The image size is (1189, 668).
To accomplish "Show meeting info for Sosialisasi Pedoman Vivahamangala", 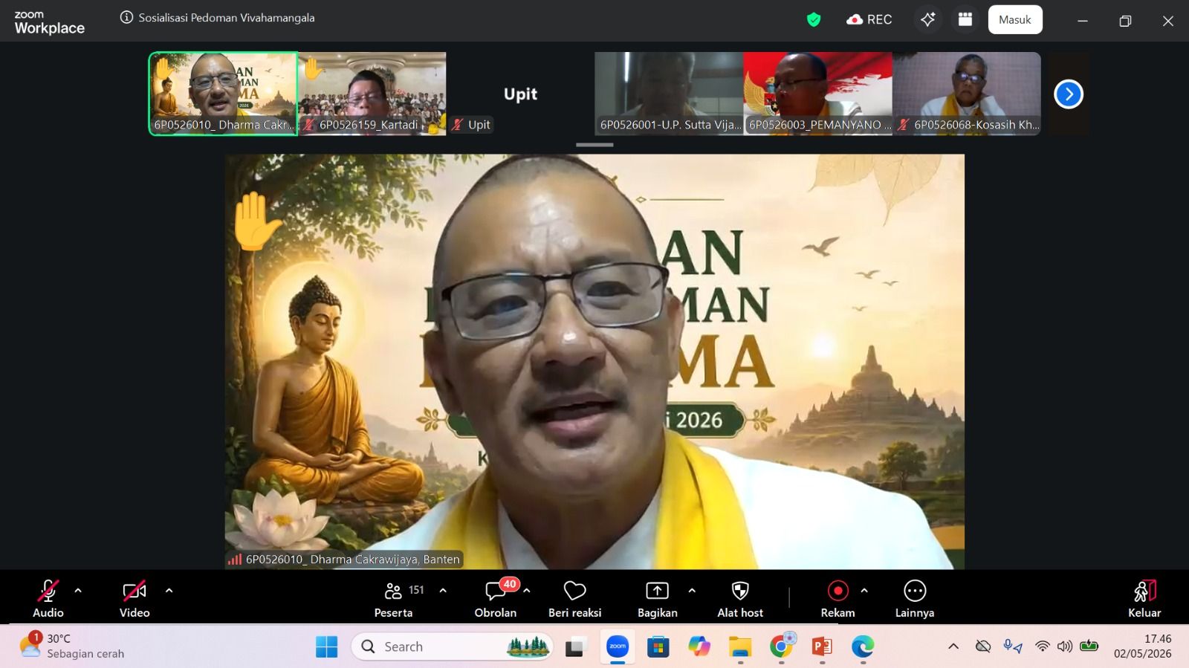I will click(127, 18).
